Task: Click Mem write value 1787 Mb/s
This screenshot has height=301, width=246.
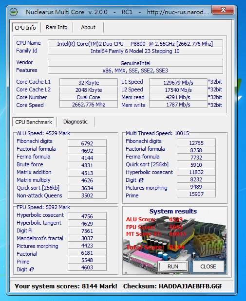Action: coord(178,105)
